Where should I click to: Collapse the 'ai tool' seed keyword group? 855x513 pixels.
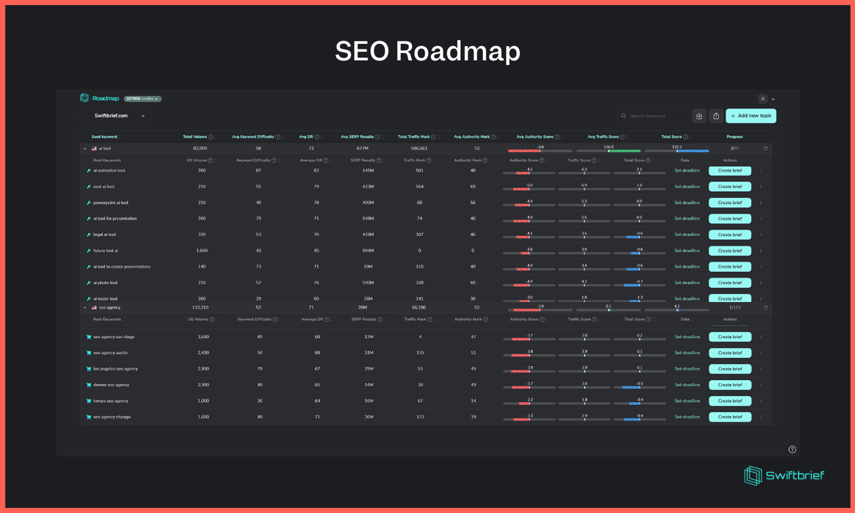click(85, 148)
